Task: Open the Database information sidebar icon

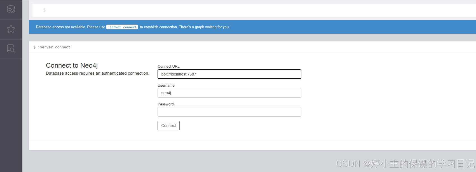Action: pos(11,10)
